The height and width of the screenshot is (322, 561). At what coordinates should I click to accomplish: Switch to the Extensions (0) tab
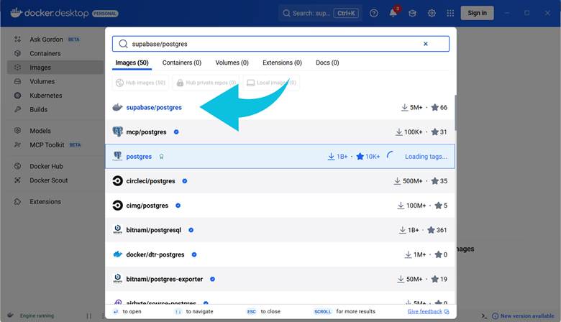pos(282,63)
